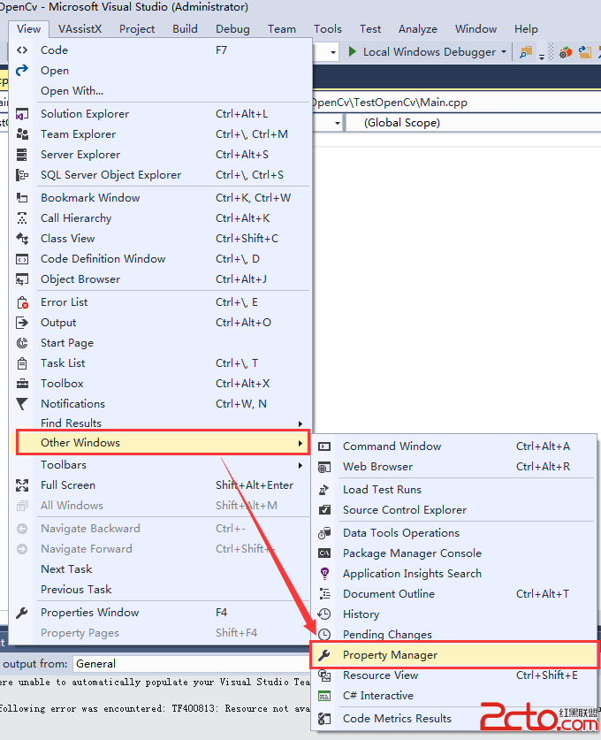Click the Main.cpp file path text
601x740 pixels.
click(390, 103)
